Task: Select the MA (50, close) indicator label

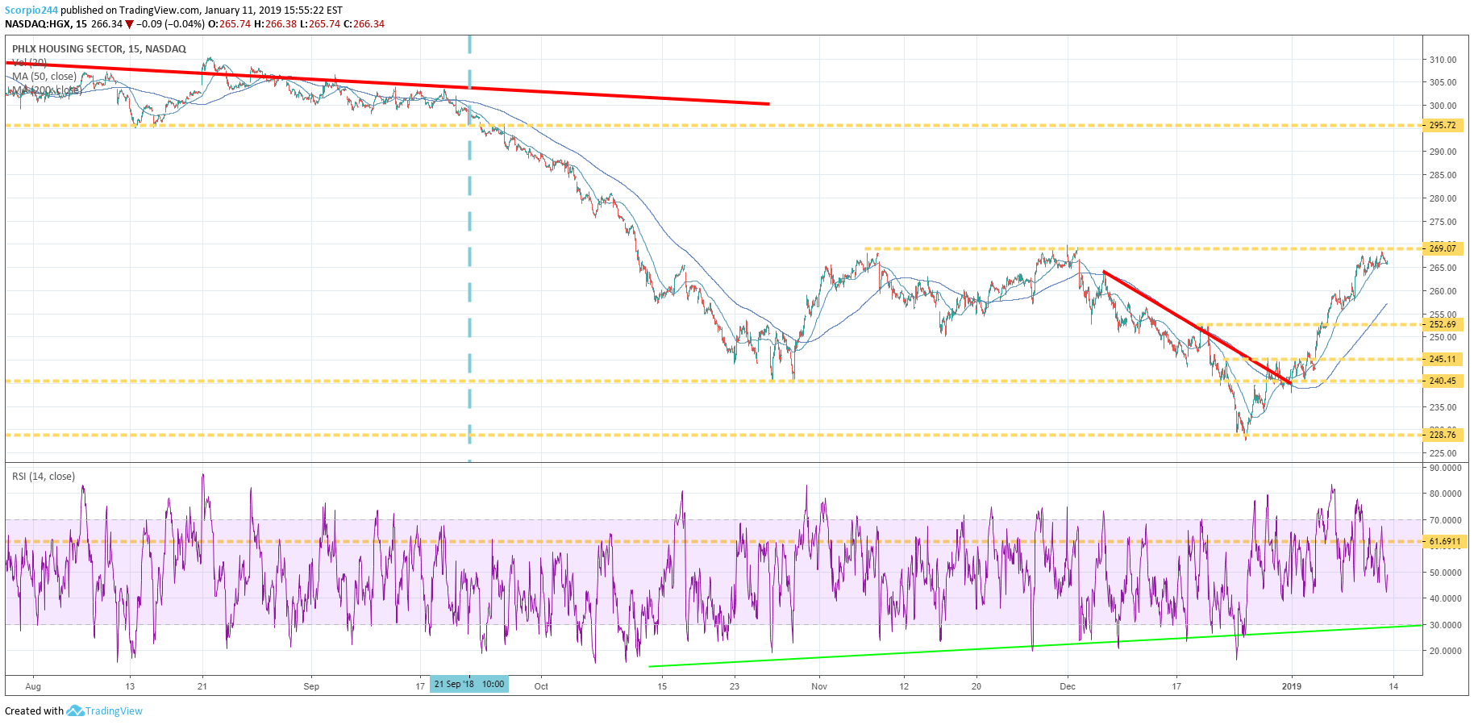Action: (x=44, y=77)
